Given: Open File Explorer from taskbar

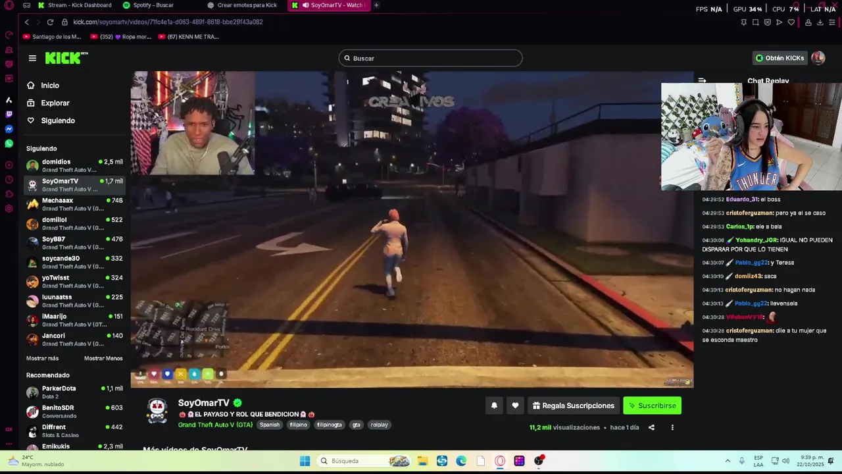Looking at the screenshot, I should pos(422,461).
